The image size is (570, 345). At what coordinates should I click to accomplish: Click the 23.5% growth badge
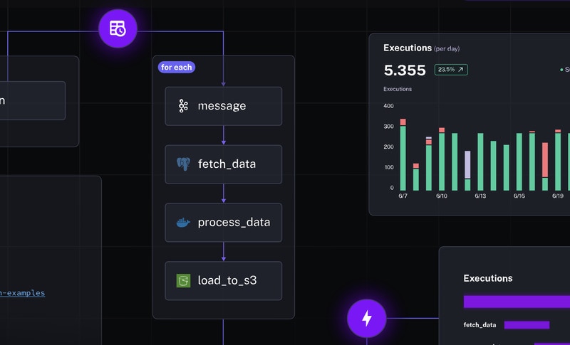(x=450, y=70)
